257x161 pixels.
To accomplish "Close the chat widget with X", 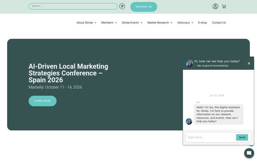I will click(x=249, y=63).
